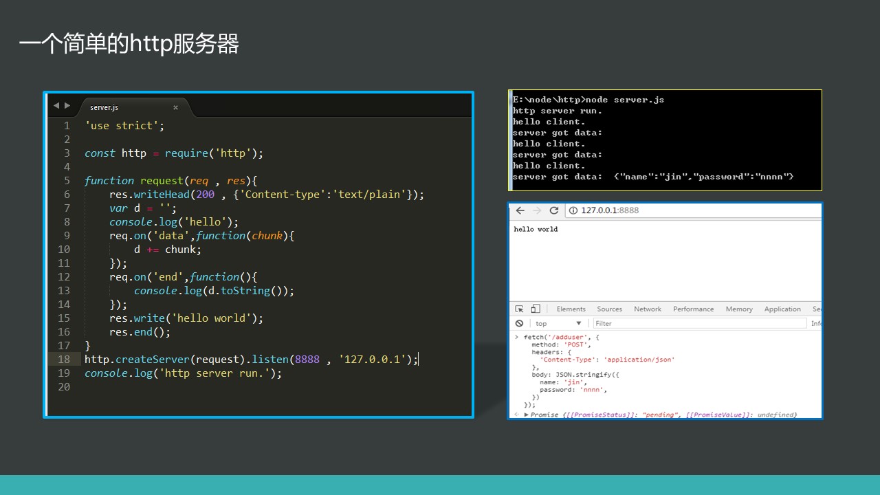Click the res.writeHead code line

[x=267, y=195]
